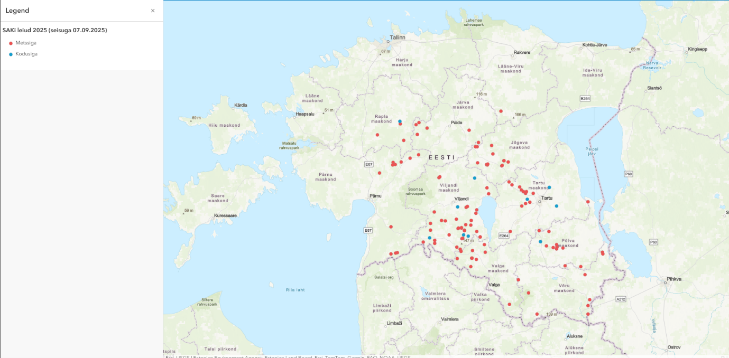Select the Legend panel title
Image resolution: width=729 pixels, height=358 pixels.
click(17, 11)
